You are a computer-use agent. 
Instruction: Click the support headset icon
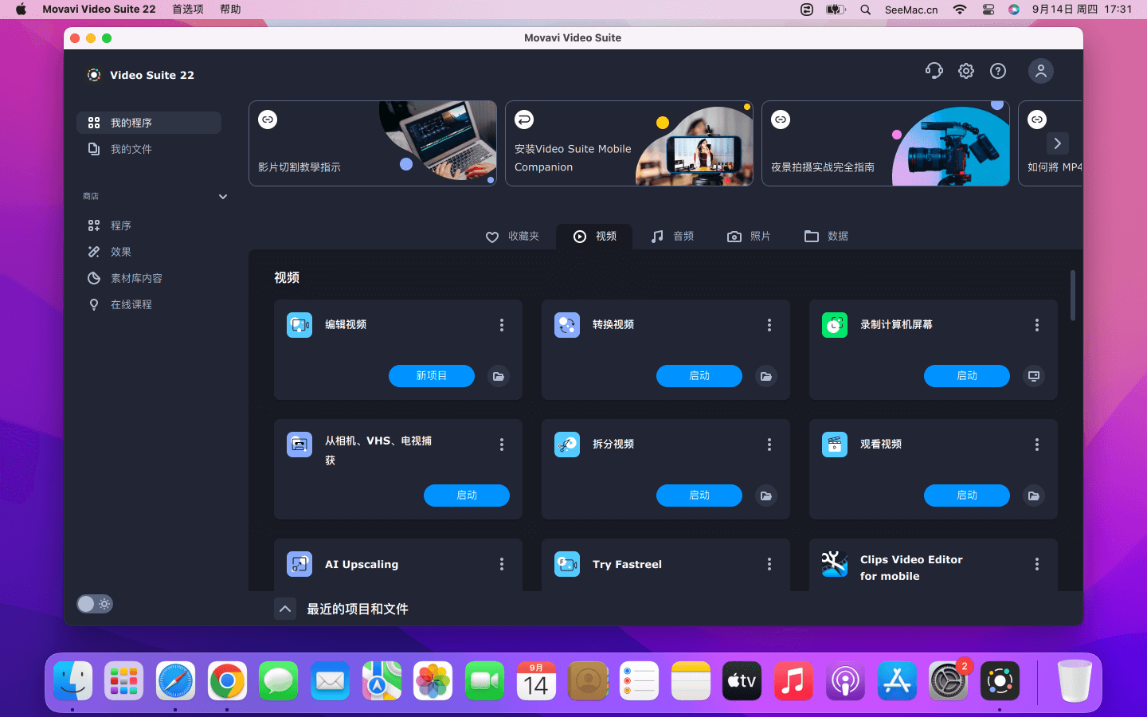(934, 71)
